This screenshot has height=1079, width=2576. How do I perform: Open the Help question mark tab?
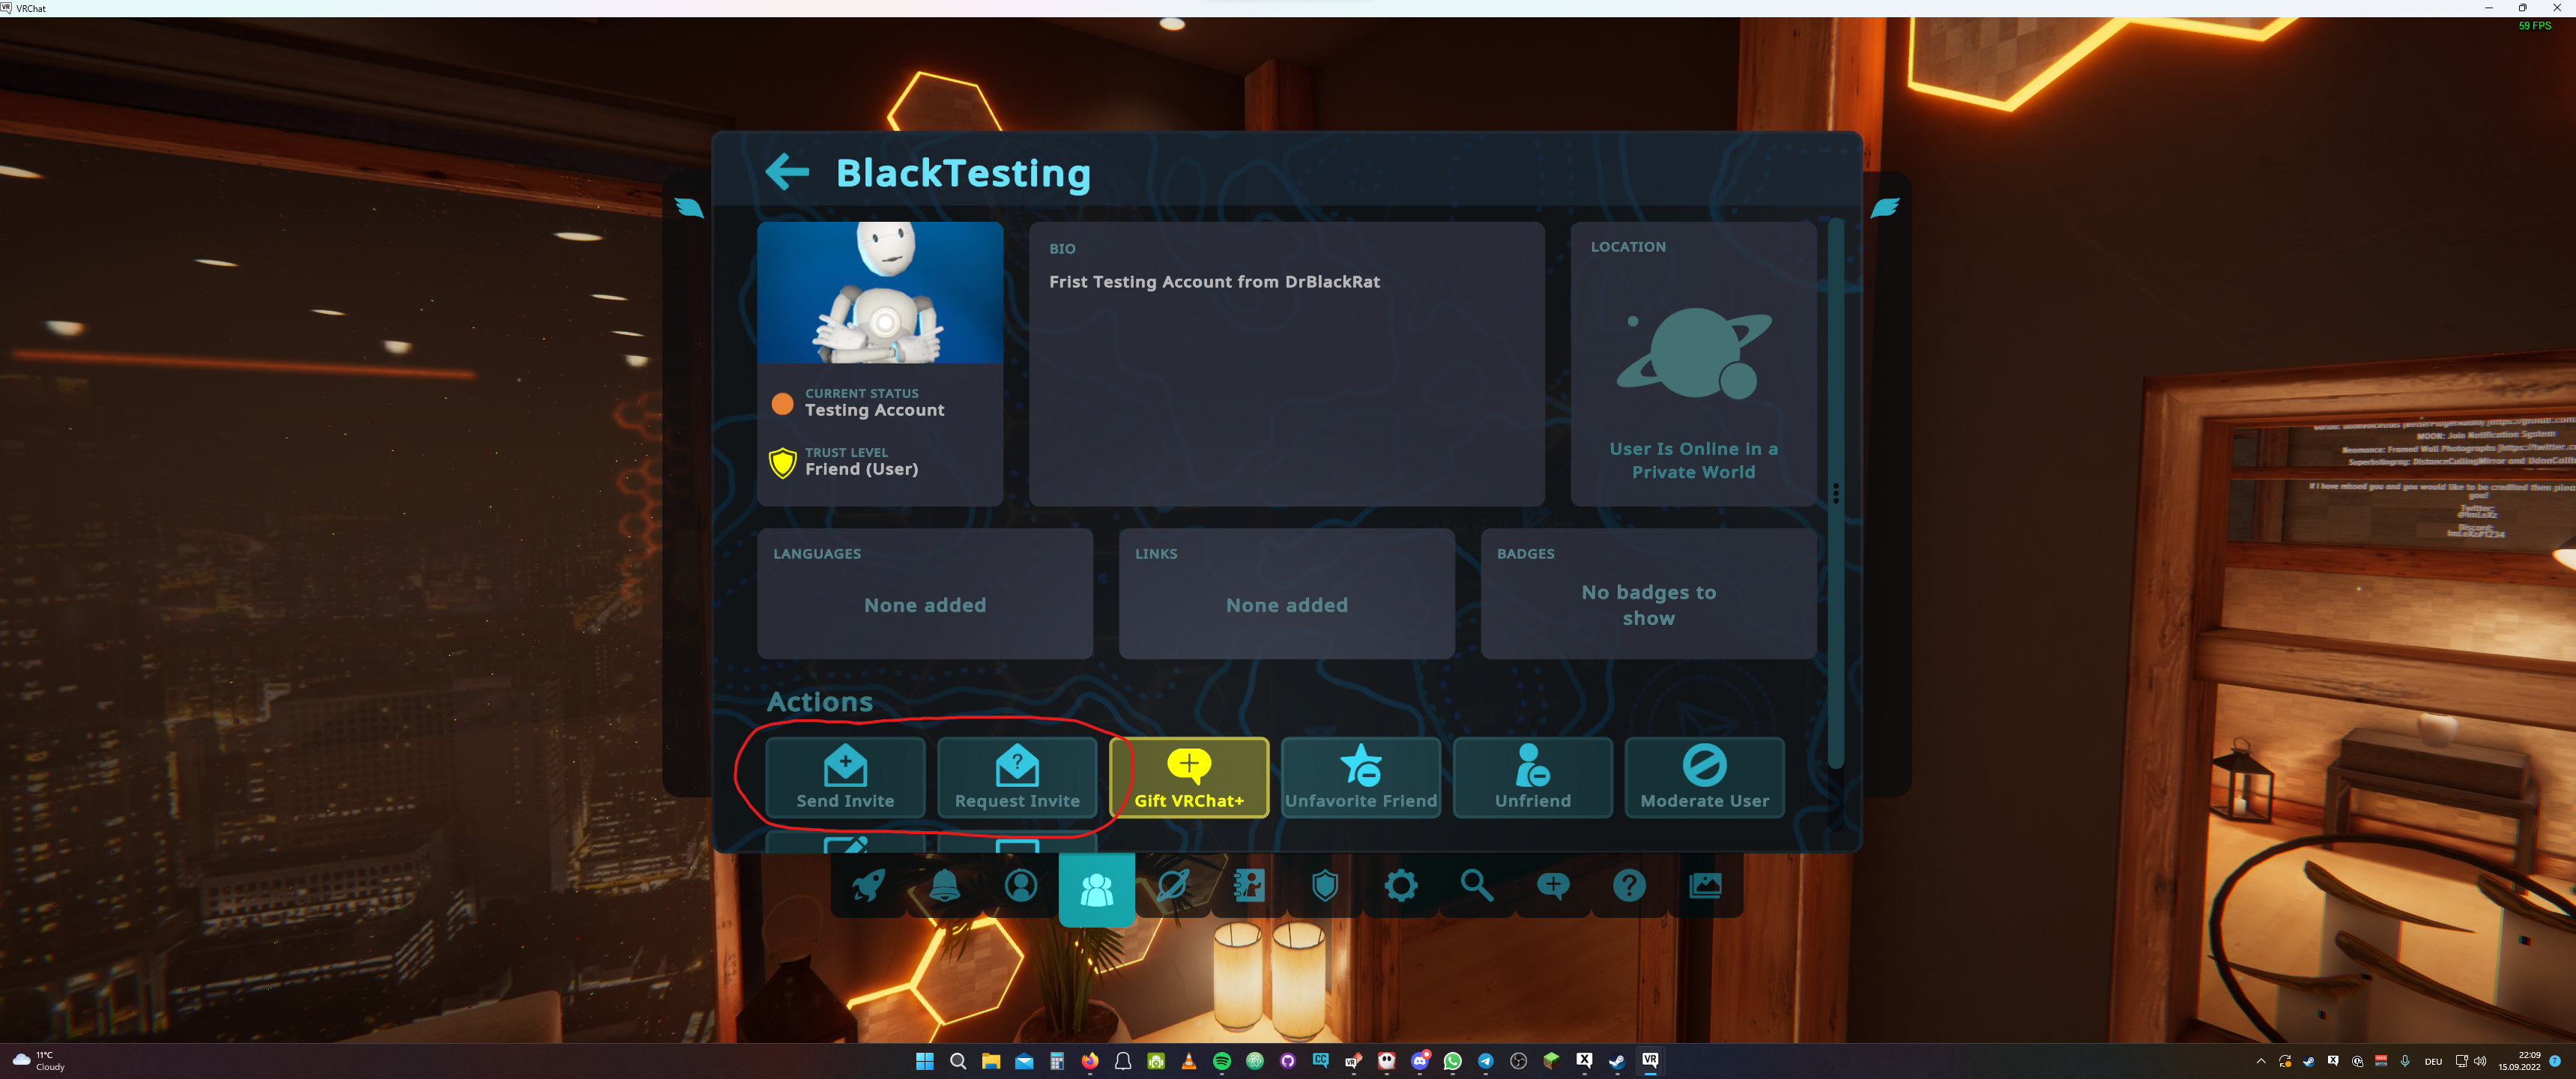tap(1628, 885)
